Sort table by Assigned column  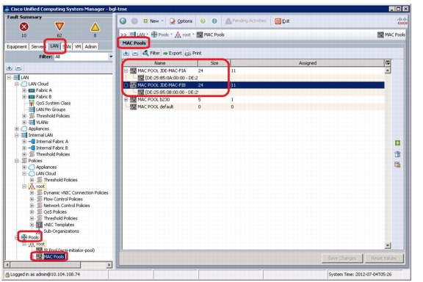(308, 63)
